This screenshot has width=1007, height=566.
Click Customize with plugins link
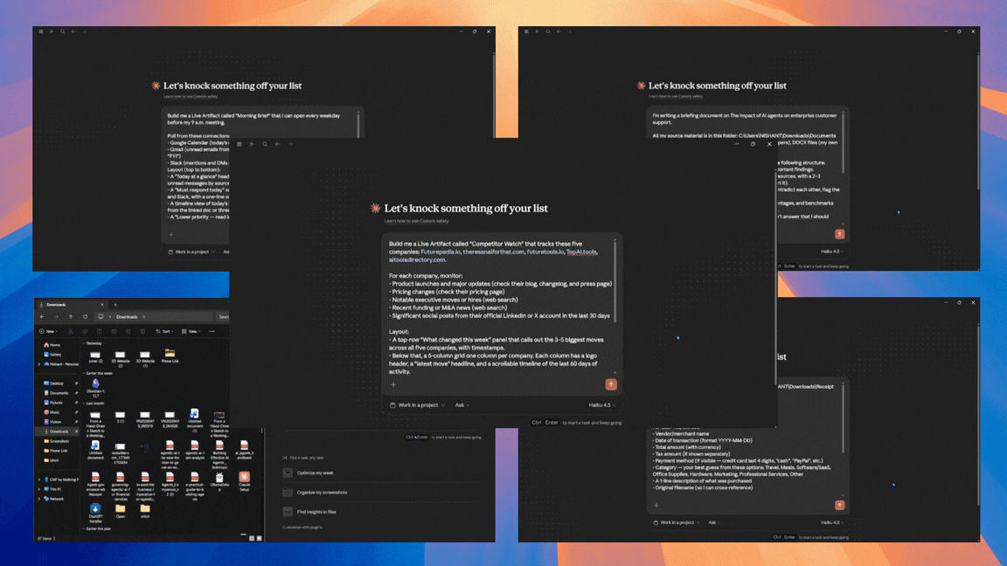point(302,528)
